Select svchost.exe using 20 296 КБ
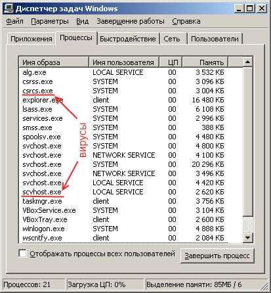 123,164
